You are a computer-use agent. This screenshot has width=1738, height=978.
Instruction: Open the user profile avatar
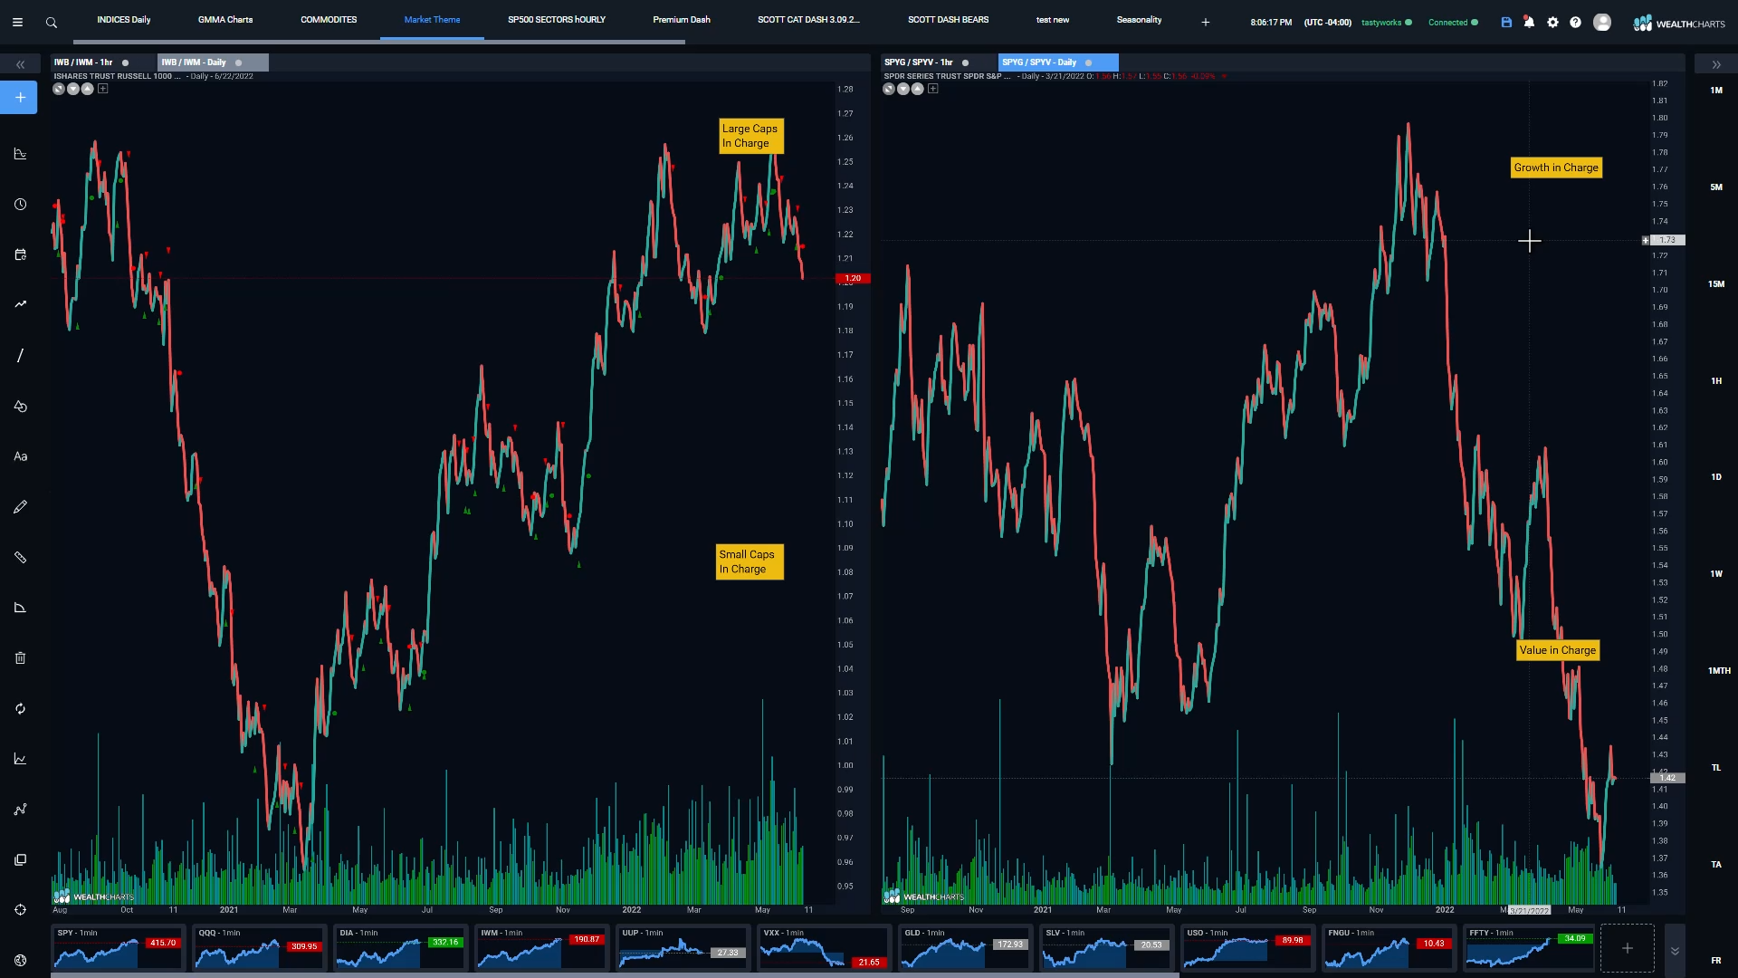click(1602, 22)
